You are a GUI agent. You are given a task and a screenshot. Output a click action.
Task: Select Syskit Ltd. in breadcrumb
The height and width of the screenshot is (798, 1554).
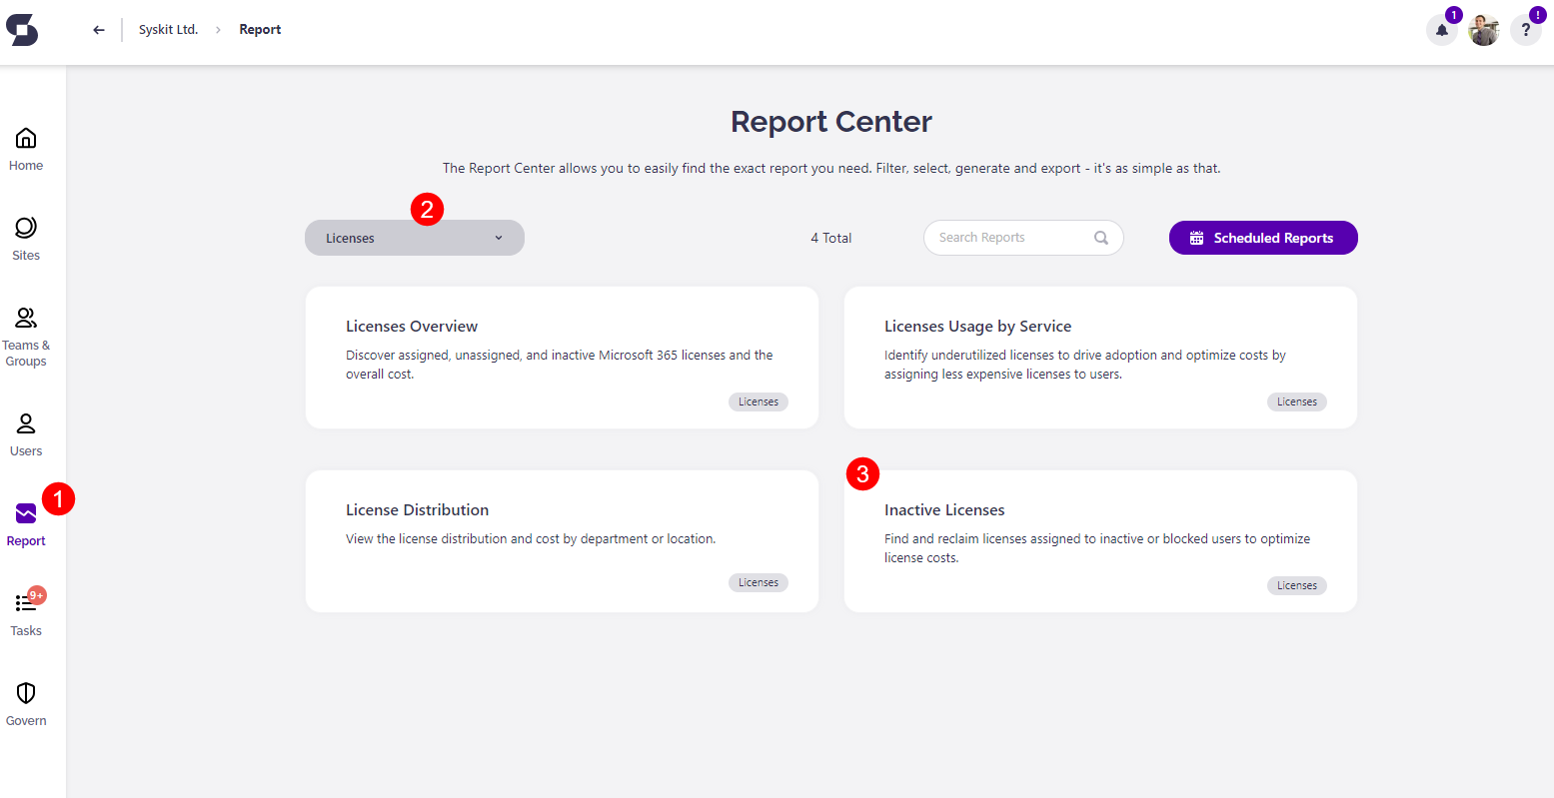click(168, 29)
